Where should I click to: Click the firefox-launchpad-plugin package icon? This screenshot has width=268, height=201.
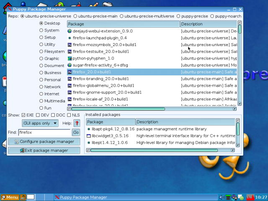coord(70,38)
